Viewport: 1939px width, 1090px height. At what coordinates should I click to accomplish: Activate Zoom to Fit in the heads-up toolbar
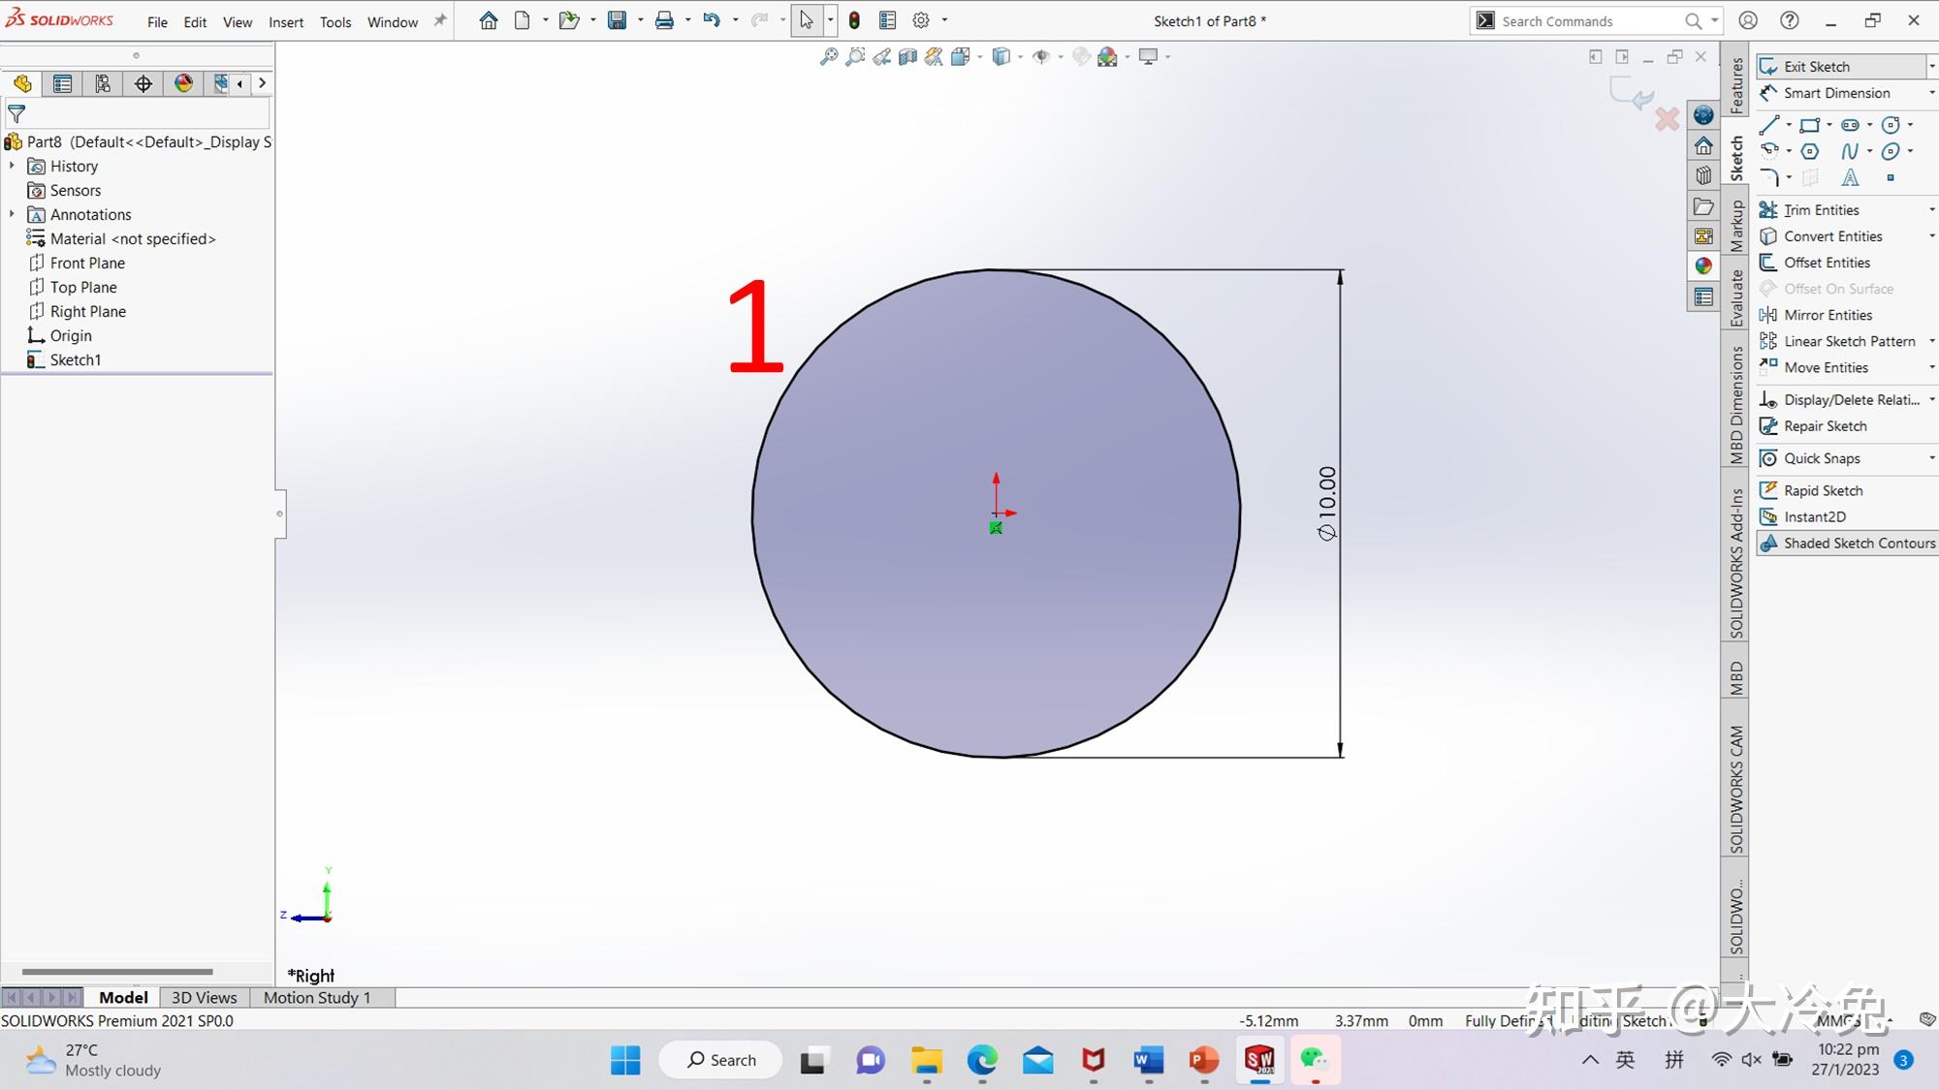pos(827,56)
